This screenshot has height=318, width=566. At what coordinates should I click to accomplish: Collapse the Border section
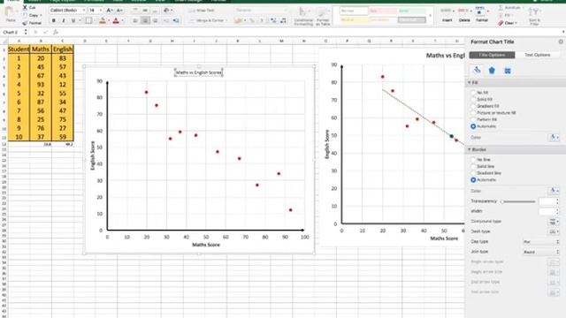[470, 149]
